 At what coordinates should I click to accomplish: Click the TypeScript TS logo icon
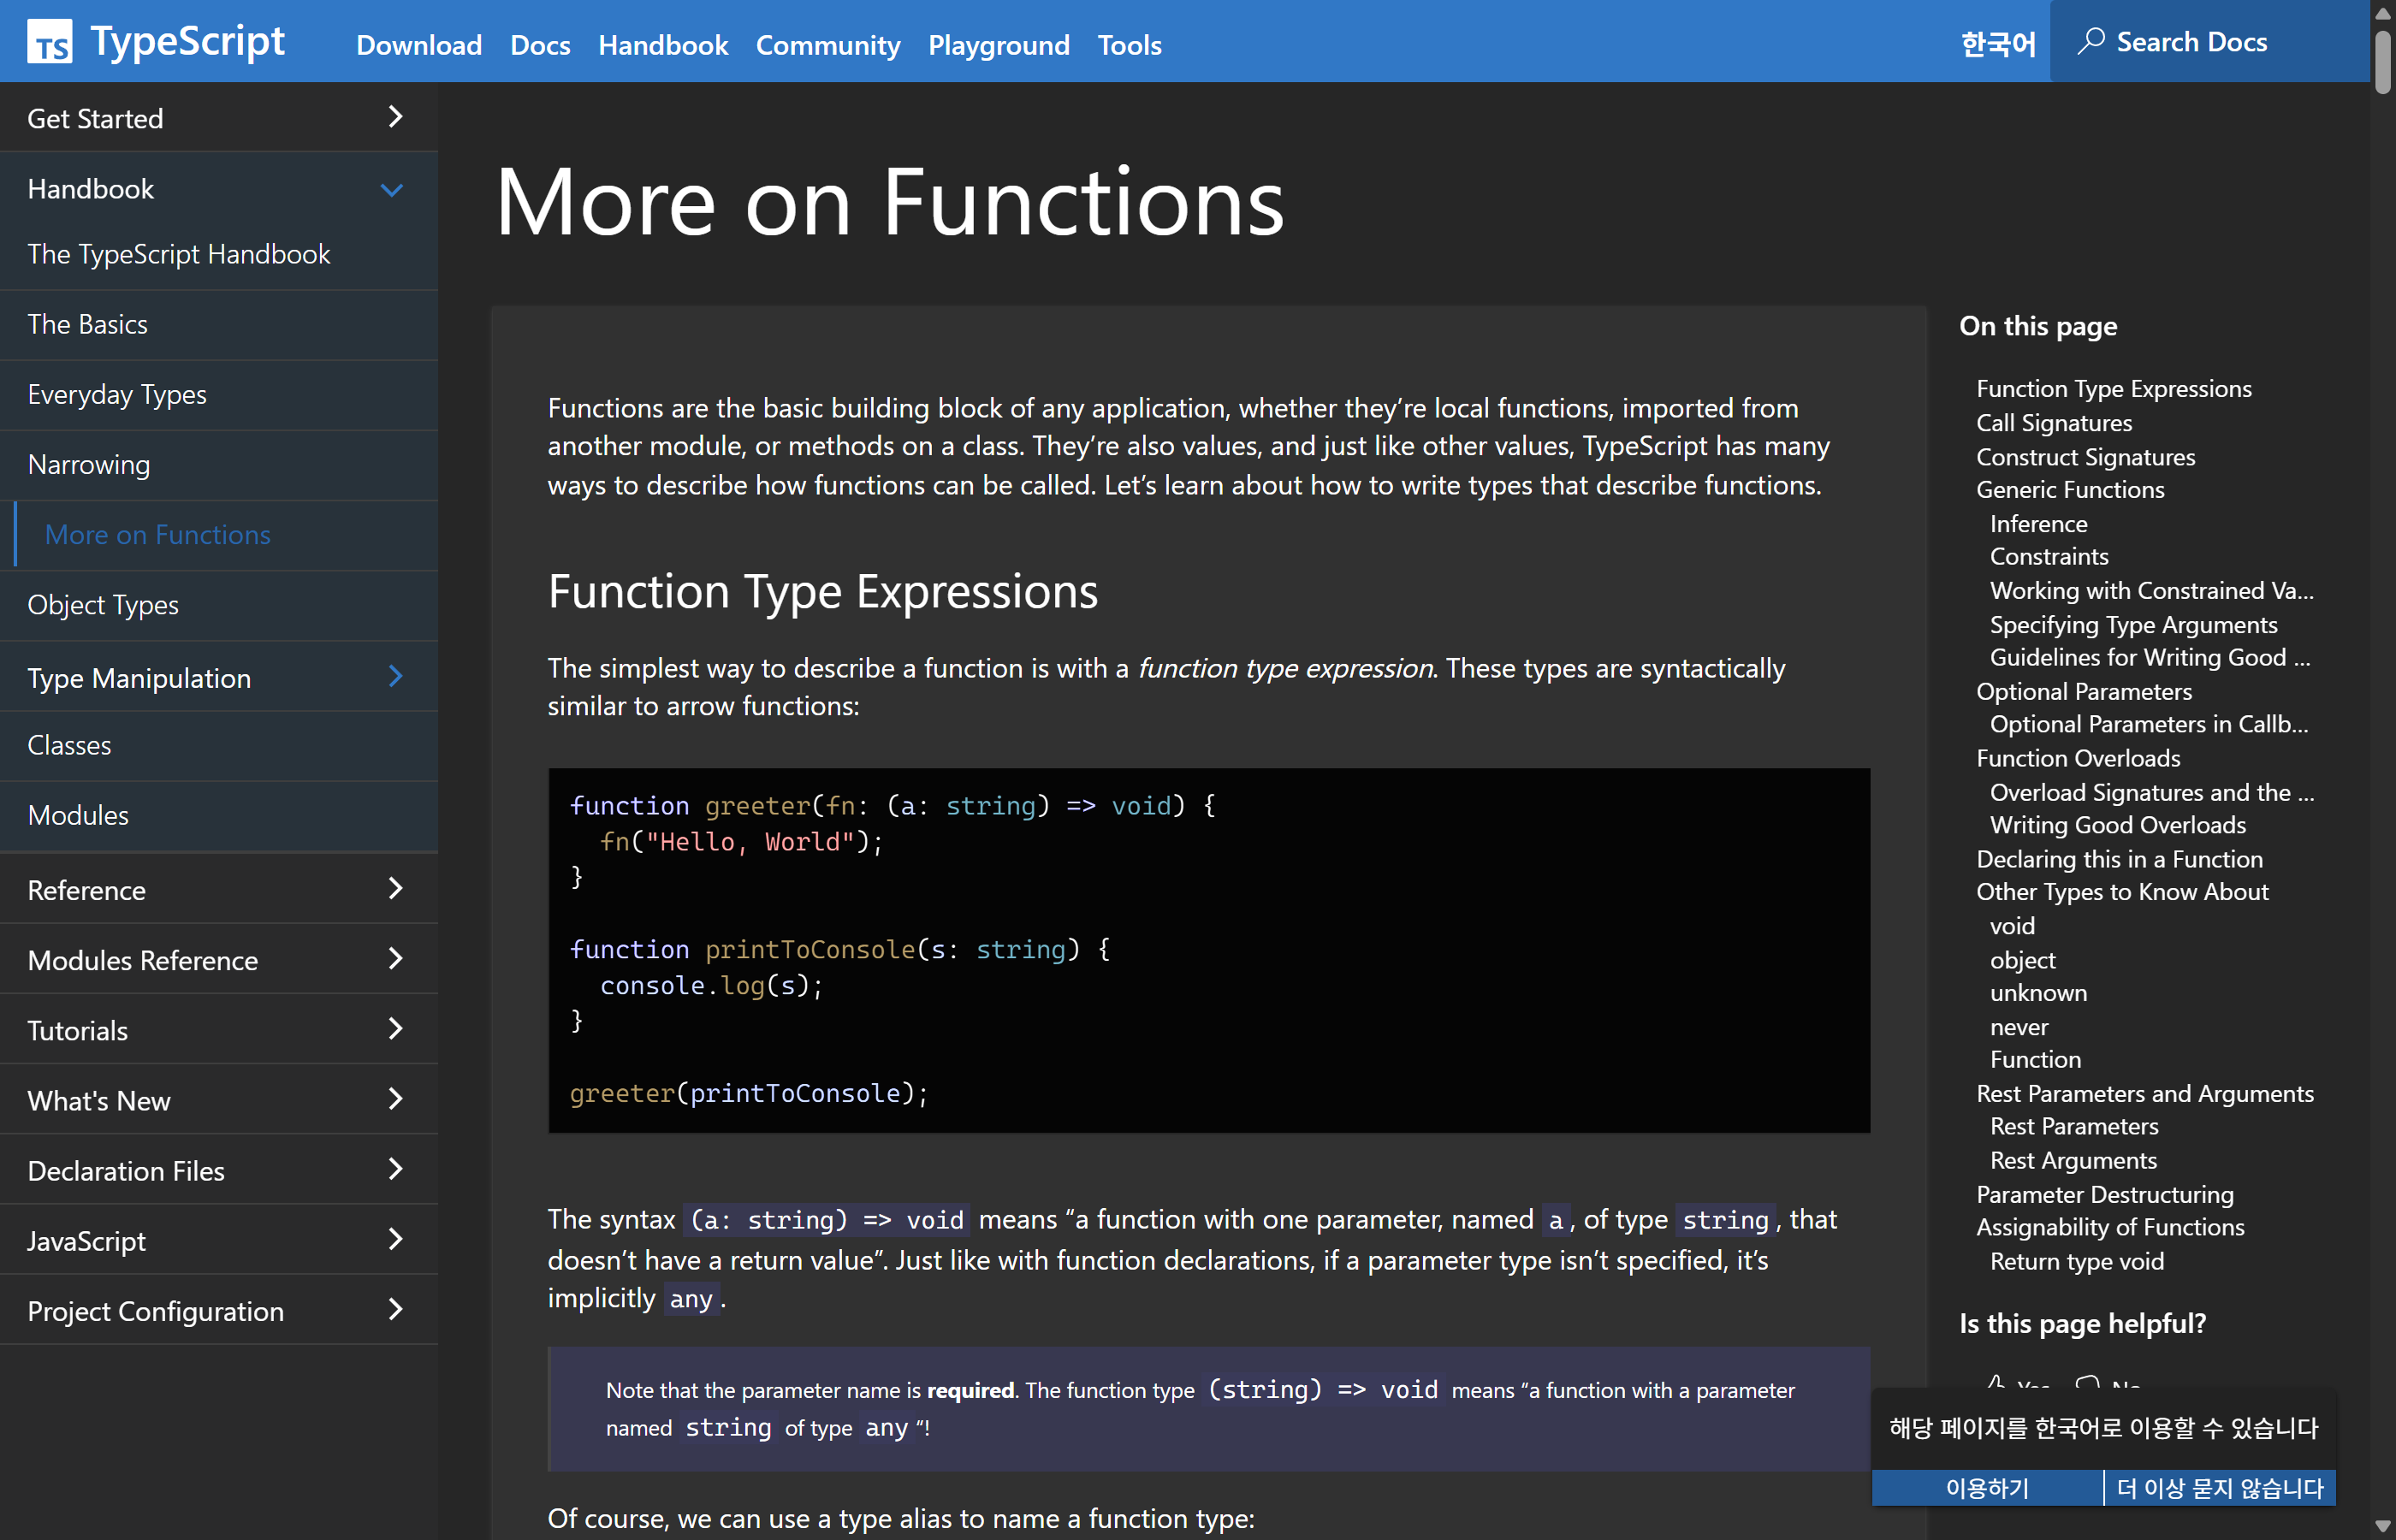tap(51, 40)
